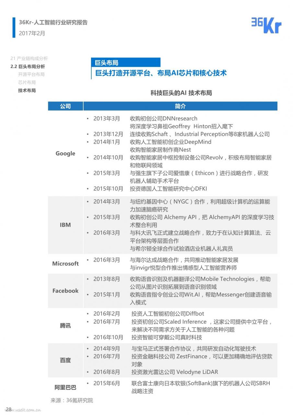Click the line about Schaft and Industrial Perception
293x415 pixels.
[x=200, y=134]
